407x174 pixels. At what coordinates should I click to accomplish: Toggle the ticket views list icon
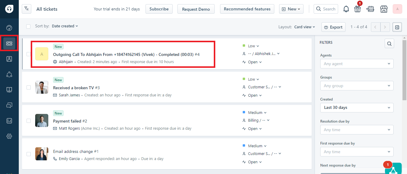coord(27,9)
